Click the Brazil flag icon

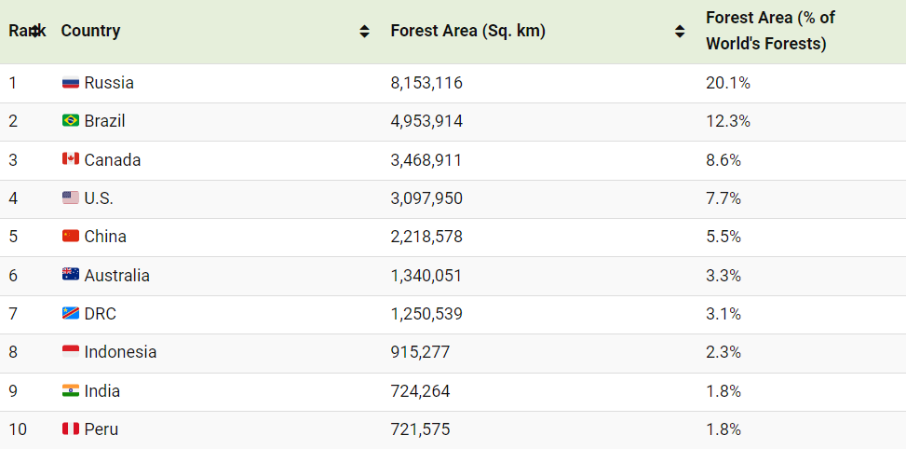point(71,121)
